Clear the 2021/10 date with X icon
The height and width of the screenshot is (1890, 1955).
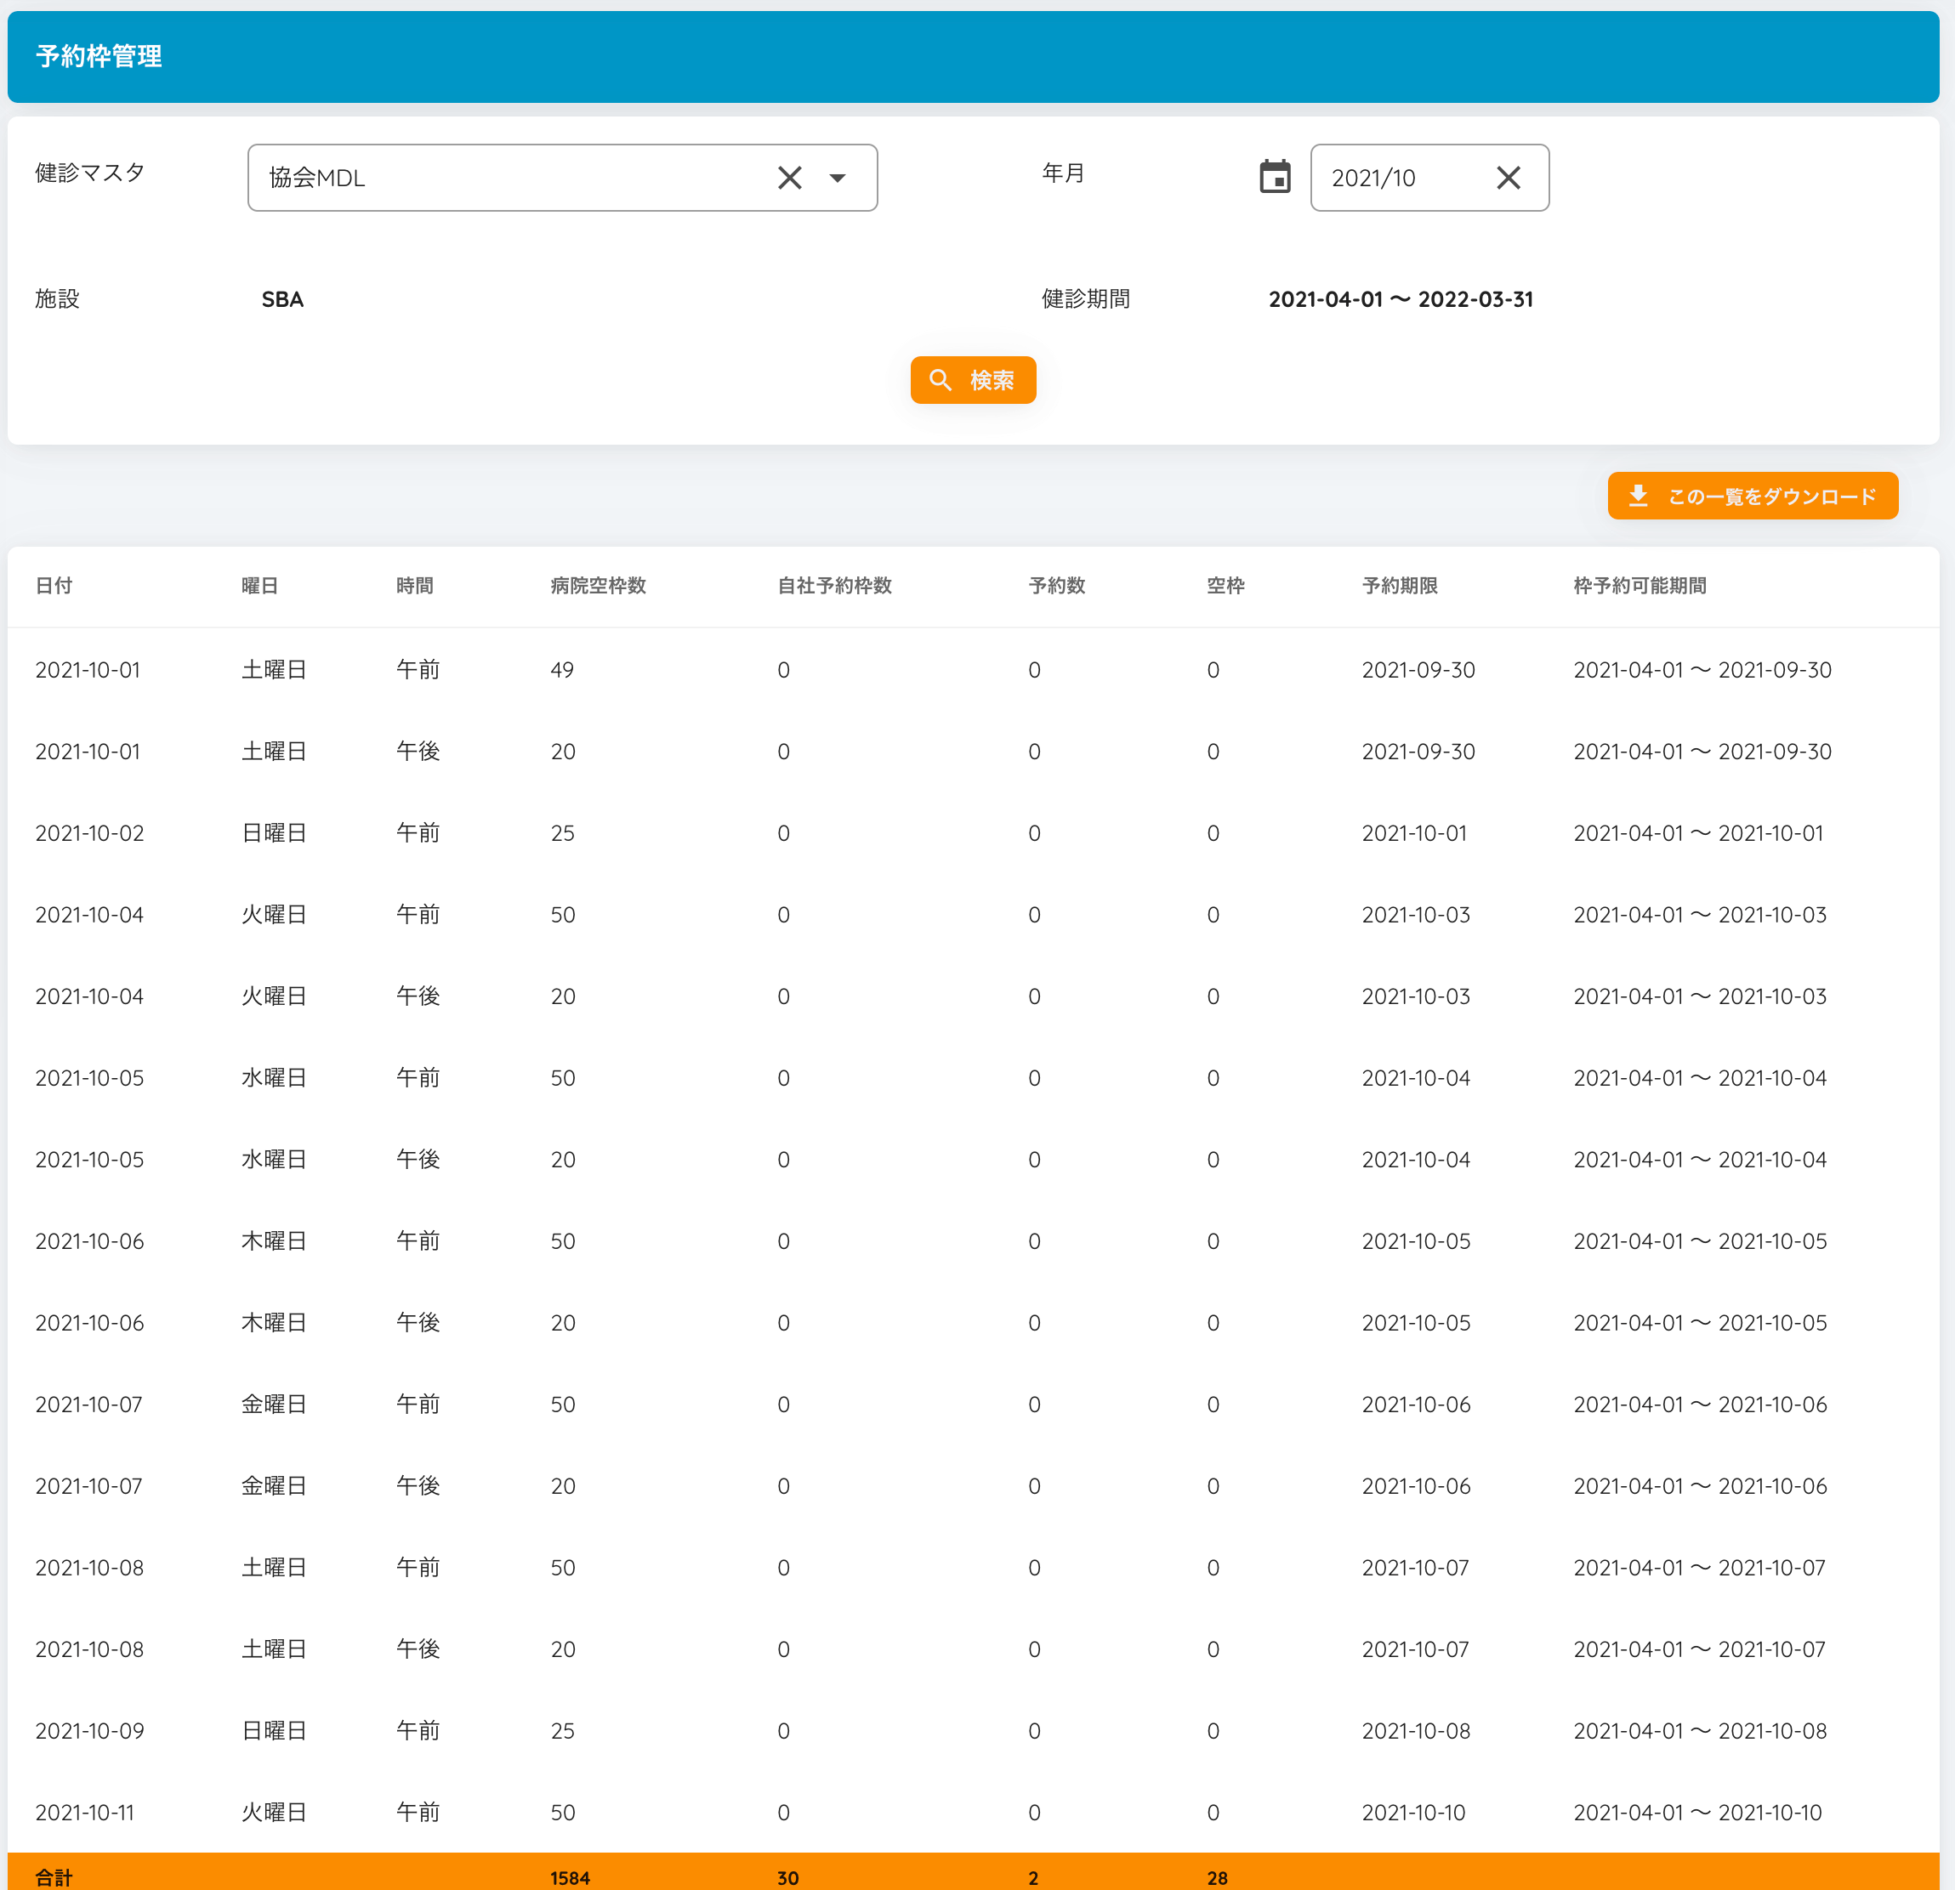coord(1509,178)
